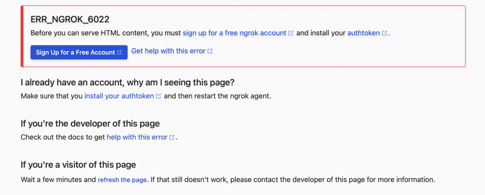This screenshot has height=195, width=485.
Task: Open the 'sign up for a free ngrok account' link
Action: [x=234, y=33]
